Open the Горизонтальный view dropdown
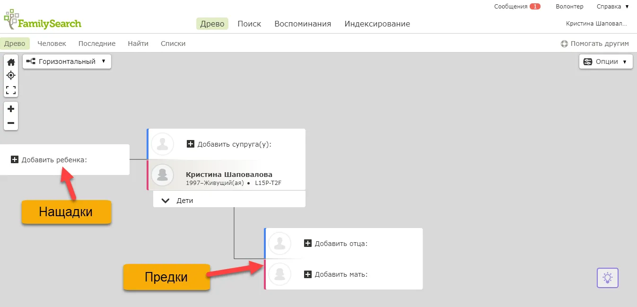Viewport: 637px width, 307px height. coord(67,61)
